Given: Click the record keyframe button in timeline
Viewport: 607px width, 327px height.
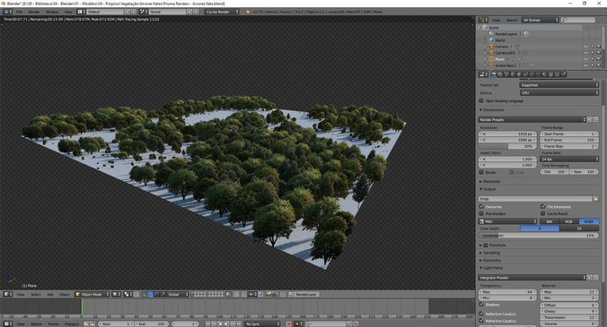Looking at the screenshot, I should click(289, 324).
